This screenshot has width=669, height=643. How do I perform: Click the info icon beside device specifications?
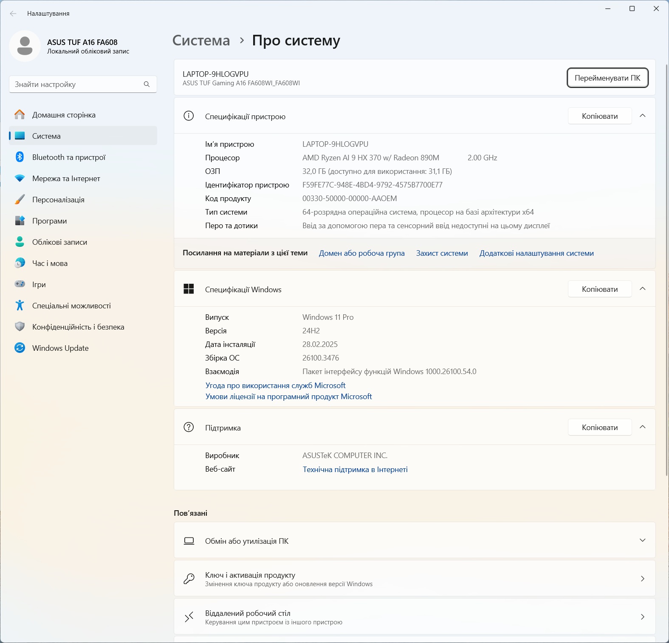[189, 116]
